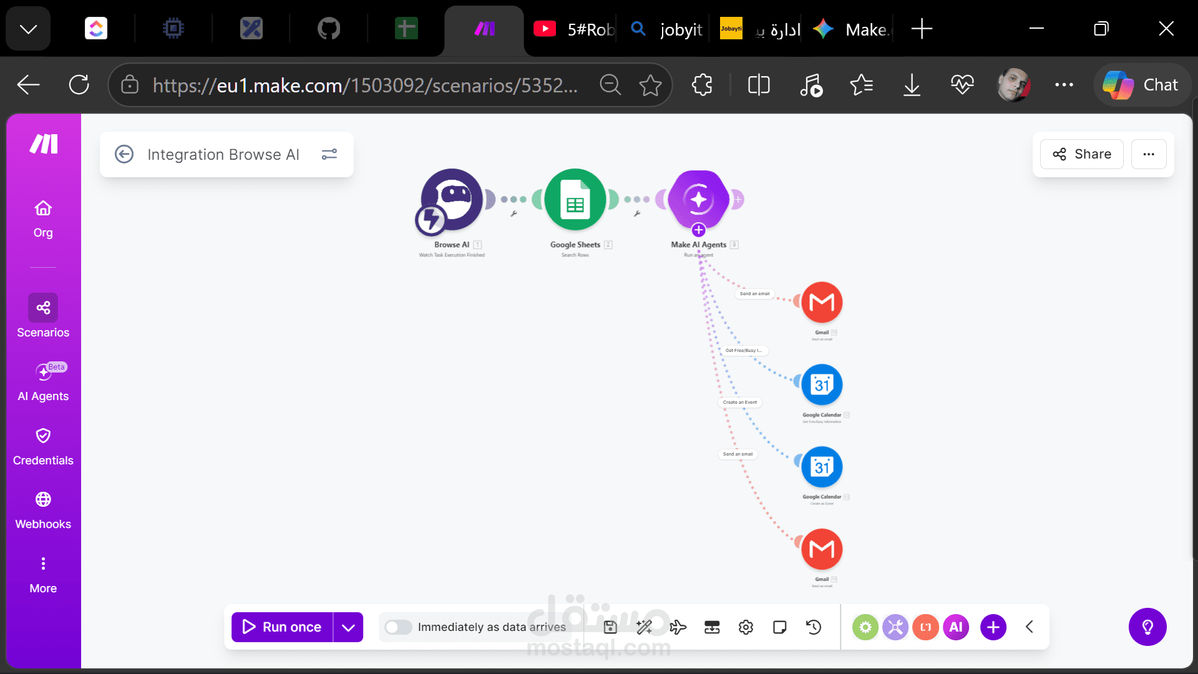The height and width of the screenshot is (674, 1198).
Task: Open Copilot Chat button
Action: pos(1141,85)
